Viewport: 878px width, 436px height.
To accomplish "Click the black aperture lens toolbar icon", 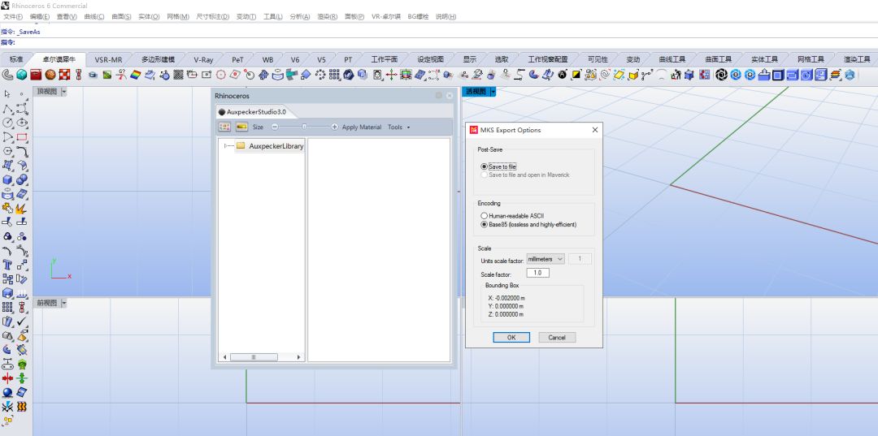I will tap(721, 75).
